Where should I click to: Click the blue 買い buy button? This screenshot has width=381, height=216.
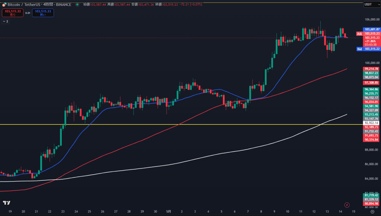pos(43,13)
